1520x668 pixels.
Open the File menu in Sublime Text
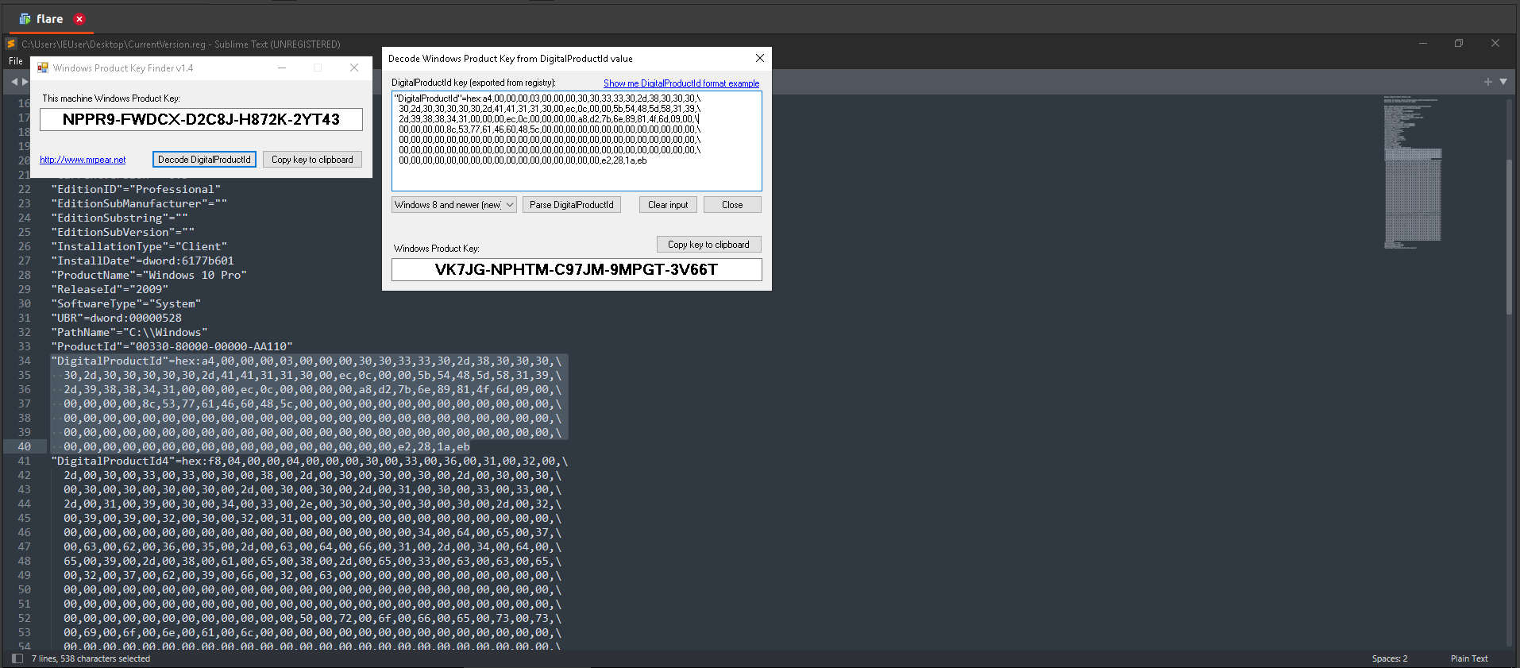[x=16, y=61]
